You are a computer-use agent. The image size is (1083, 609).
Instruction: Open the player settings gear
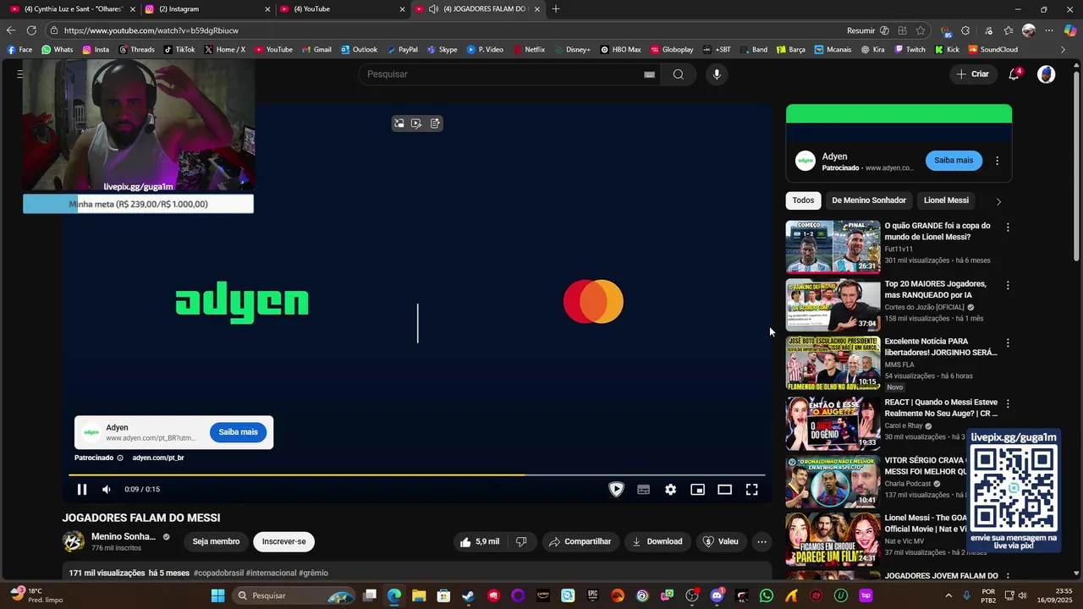point(670,489)
